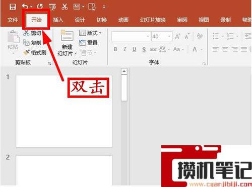Toggle text shadow S button
Image resolution: width=252 pixels, height=187 pixels.
[x=144, y=49]
